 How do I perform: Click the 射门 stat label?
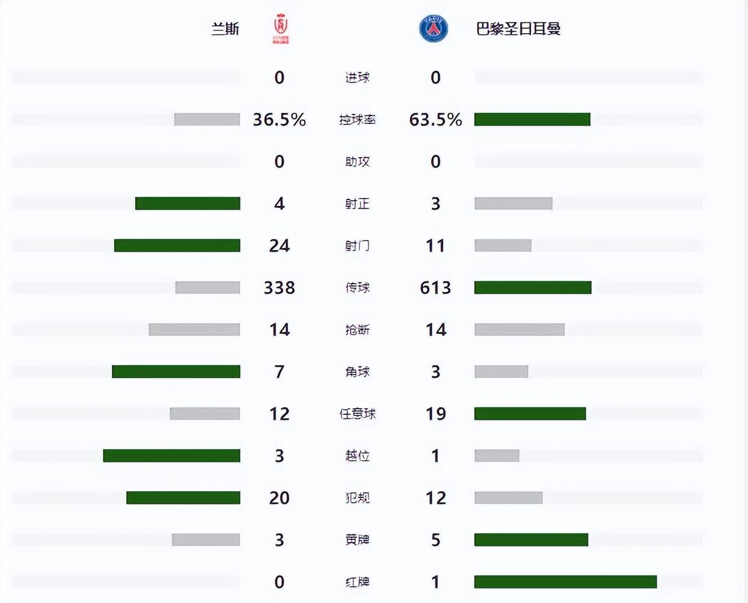(x=357, y=246)
